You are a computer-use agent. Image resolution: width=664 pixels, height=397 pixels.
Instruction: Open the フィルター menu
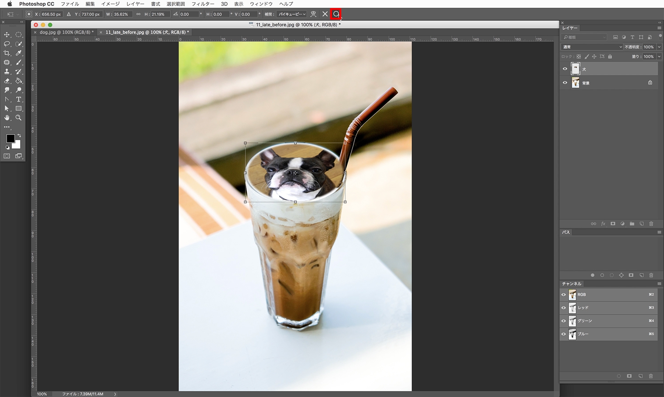coord(203,4)
